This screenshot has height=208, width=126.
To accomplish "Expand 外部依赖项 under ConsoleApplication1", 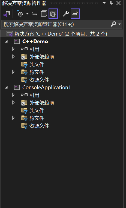I will coord(13,103).
